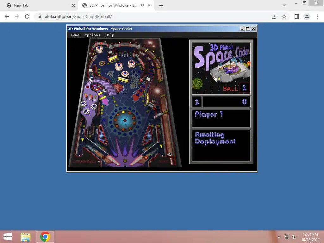
Task: Close the Pinball game window
Action: click(x=253, y=29)
